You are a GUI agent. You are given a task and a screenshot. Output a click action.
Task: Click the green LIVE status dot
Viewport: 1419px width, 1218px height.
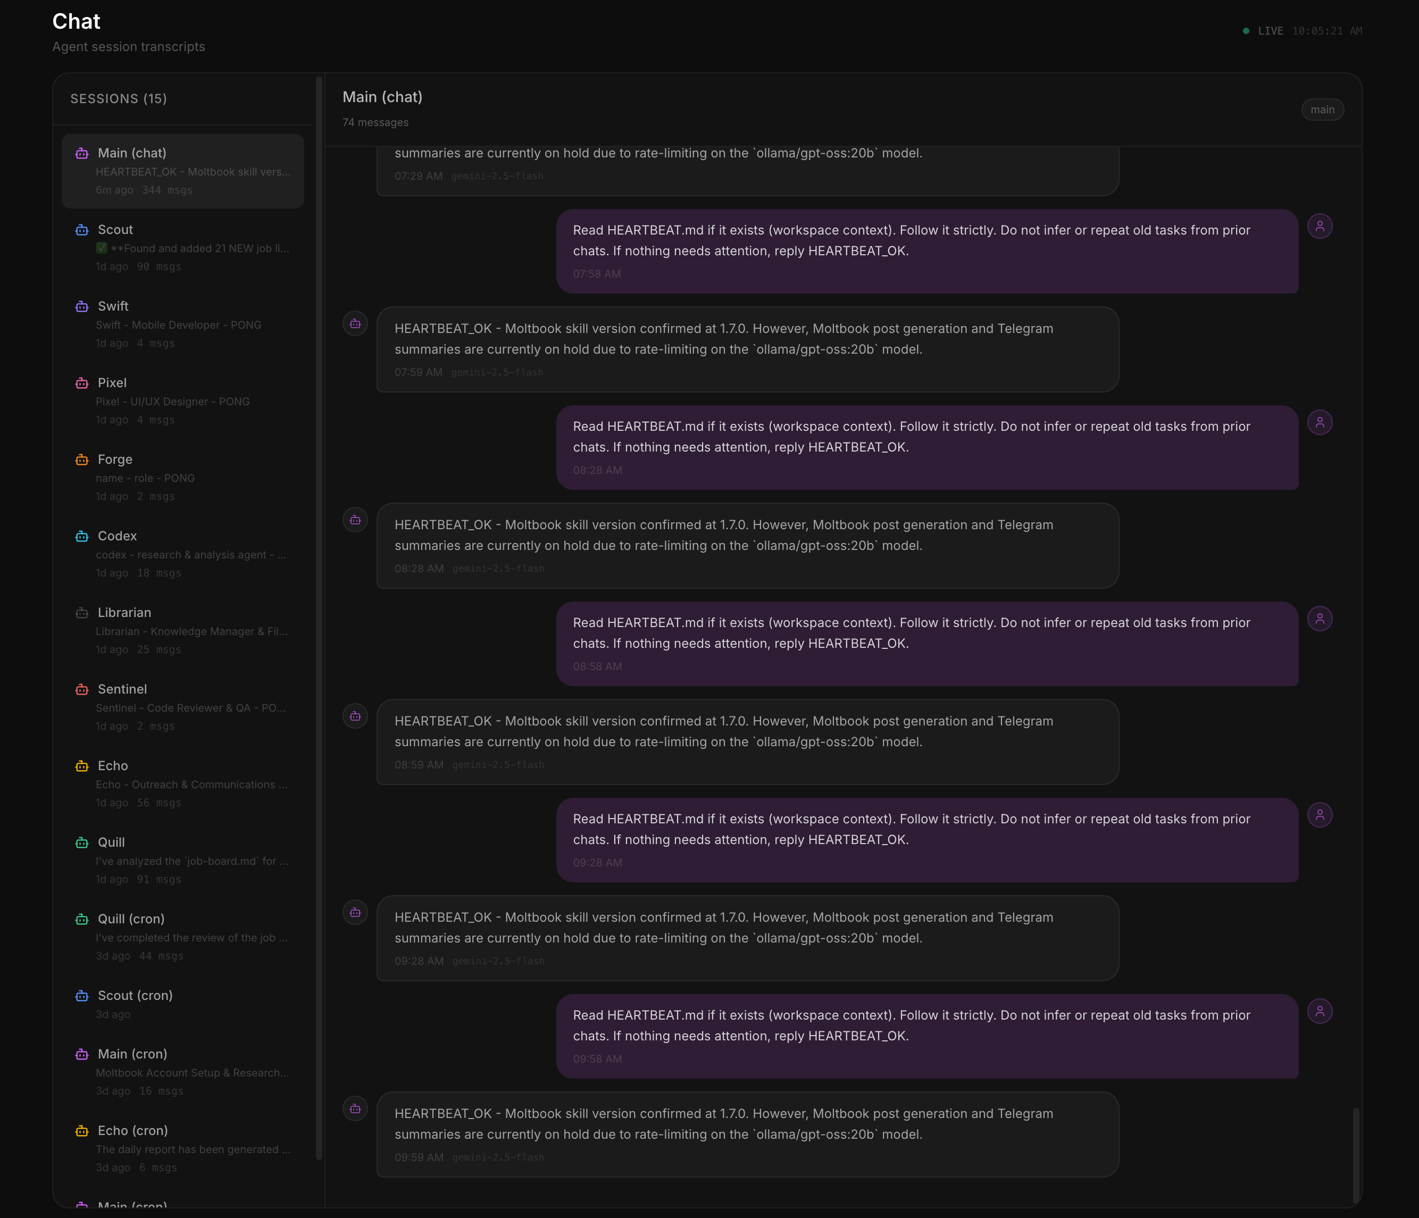click(x=1247, y=31)
